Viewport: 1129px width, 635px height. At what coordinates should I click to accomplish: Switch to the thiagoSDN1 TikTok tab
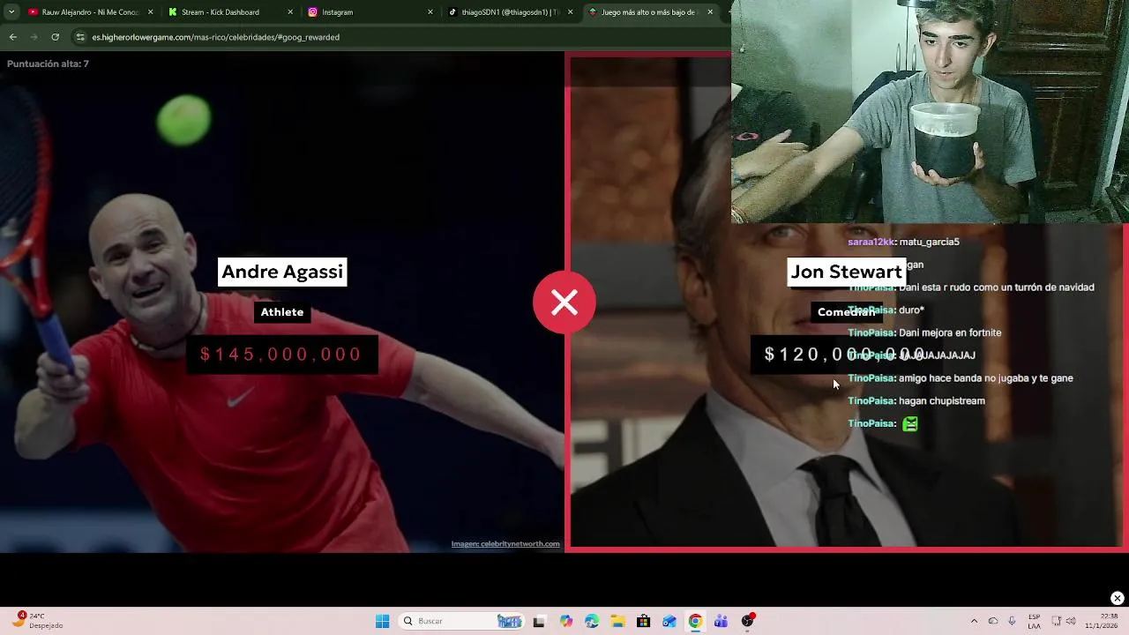(503, 12)
